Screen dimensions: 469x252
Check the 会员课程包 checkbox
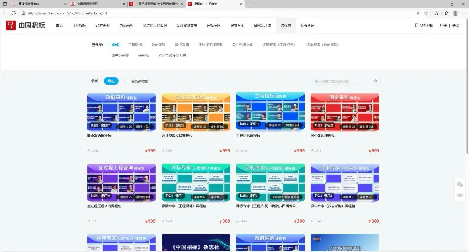[x=127, y=81]
